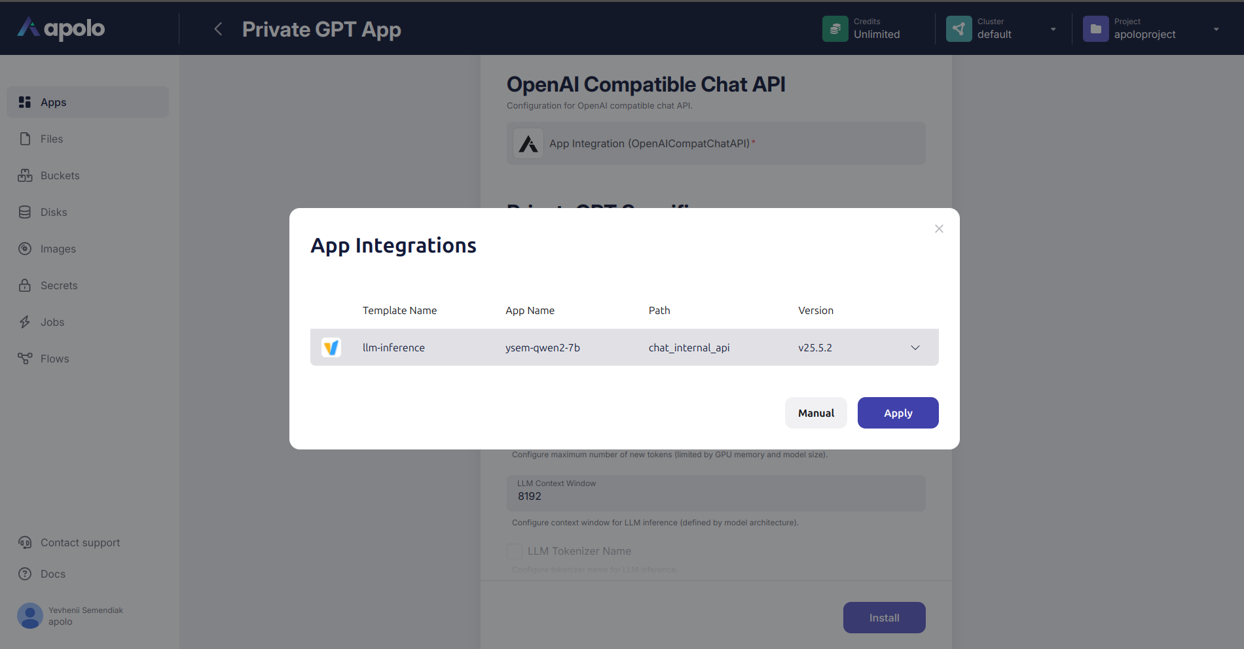This screenshot has width=1244, height=649.
Task: Click the Contact support headset icon
Action: point(25,542)
